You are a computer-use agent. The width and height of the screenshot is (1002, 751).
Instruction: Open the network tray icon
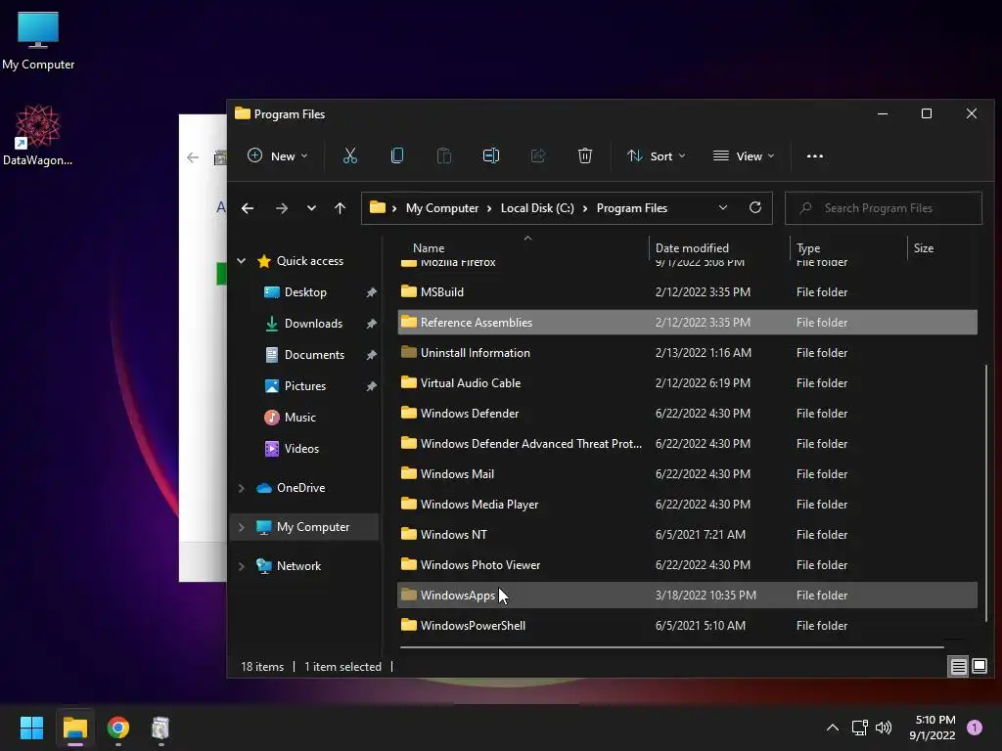(859, 728)
